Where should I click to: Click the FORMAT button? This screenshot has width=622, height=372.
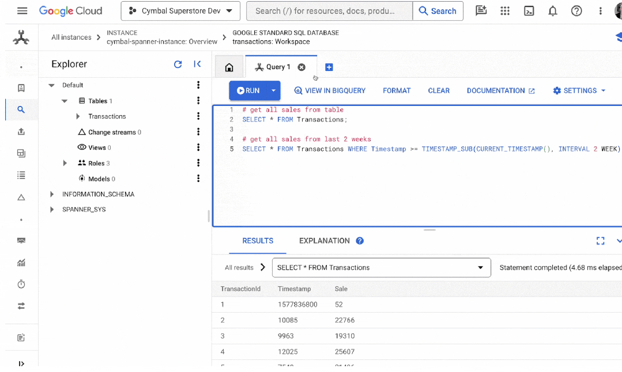click(396, 91)
